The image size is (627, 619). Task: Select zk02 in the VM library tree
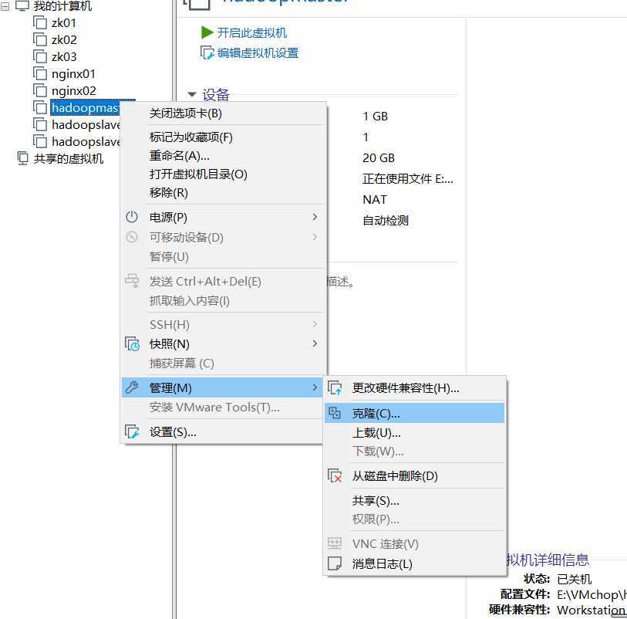click(x=64, y=39)
